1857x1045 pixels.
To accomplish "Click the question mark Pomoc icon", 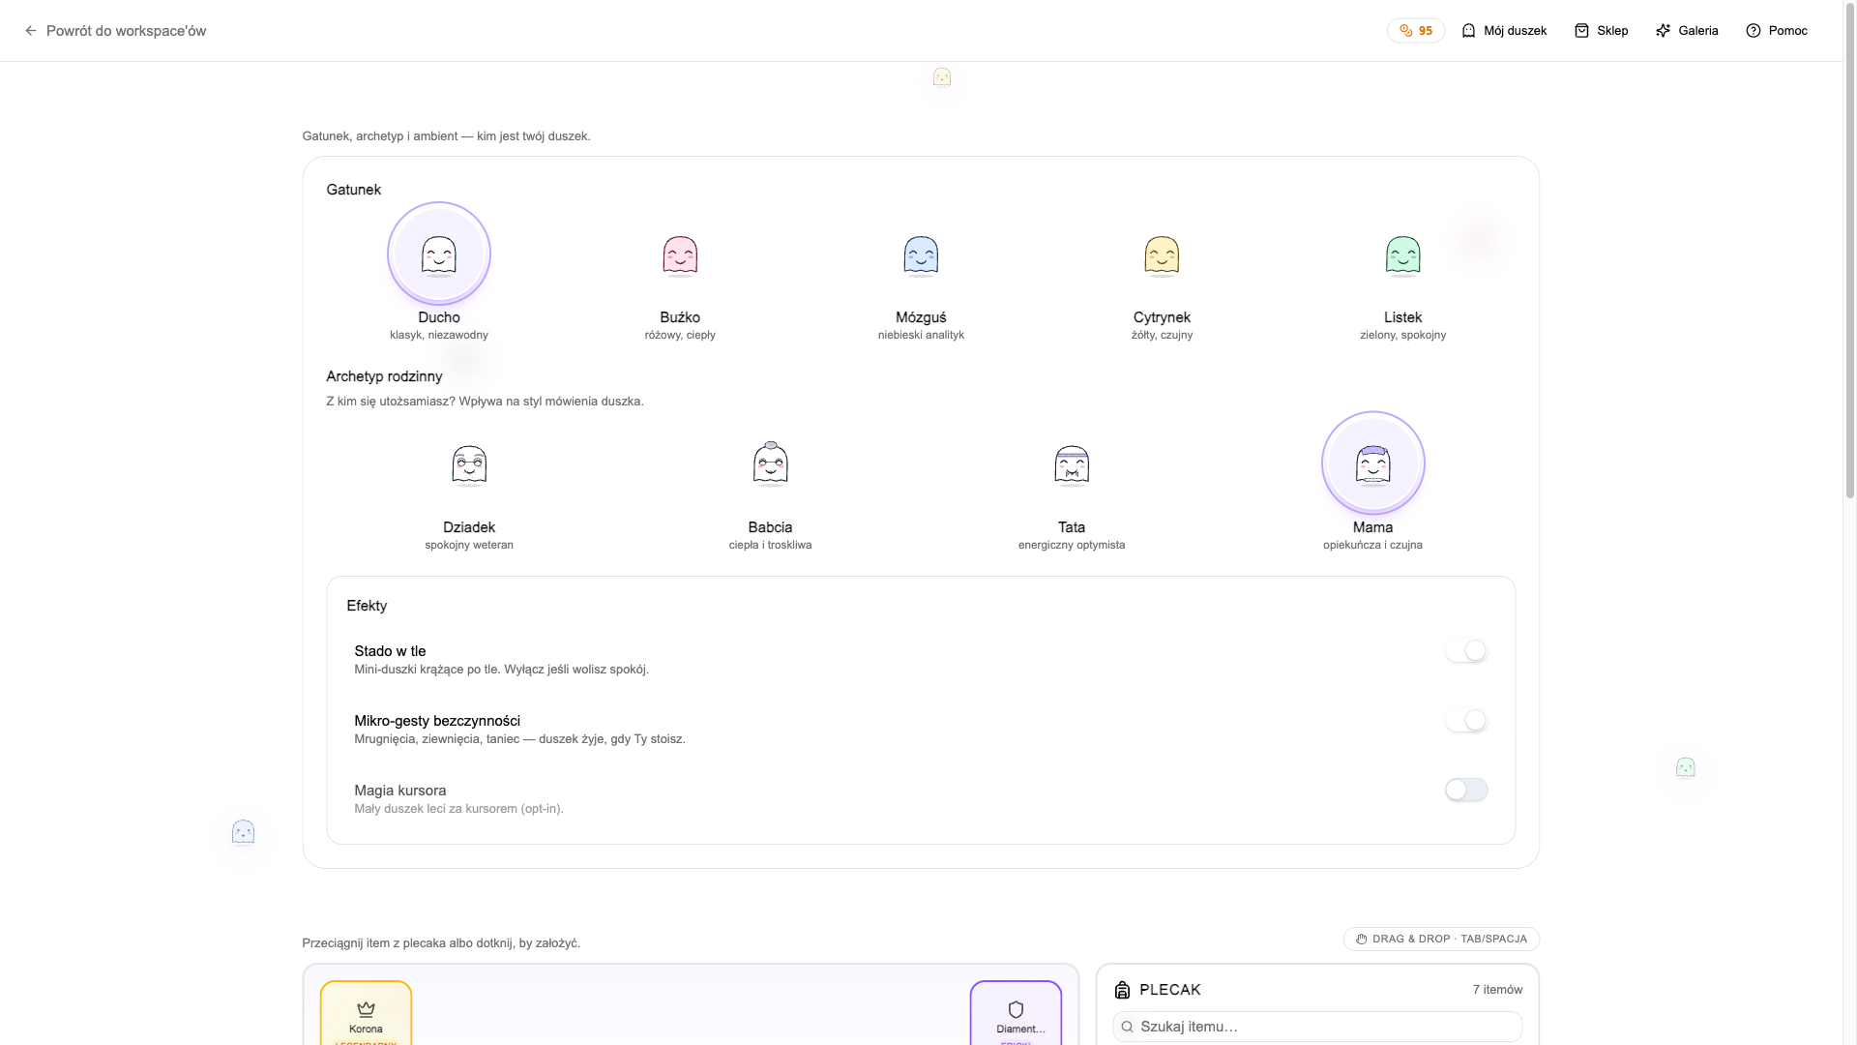I will pos(1753,31).
